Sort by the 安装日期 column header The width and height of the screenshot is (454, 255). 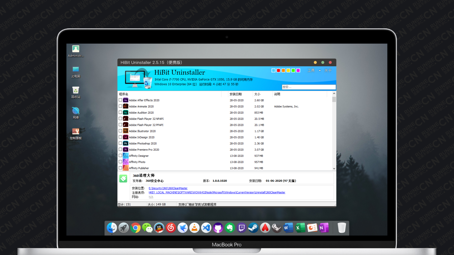point(241,94)
